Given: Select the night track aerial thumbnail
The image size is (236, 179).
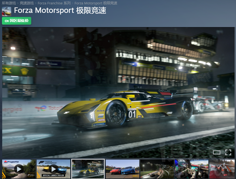Looking at the screenshot, I should click(157, 169).
